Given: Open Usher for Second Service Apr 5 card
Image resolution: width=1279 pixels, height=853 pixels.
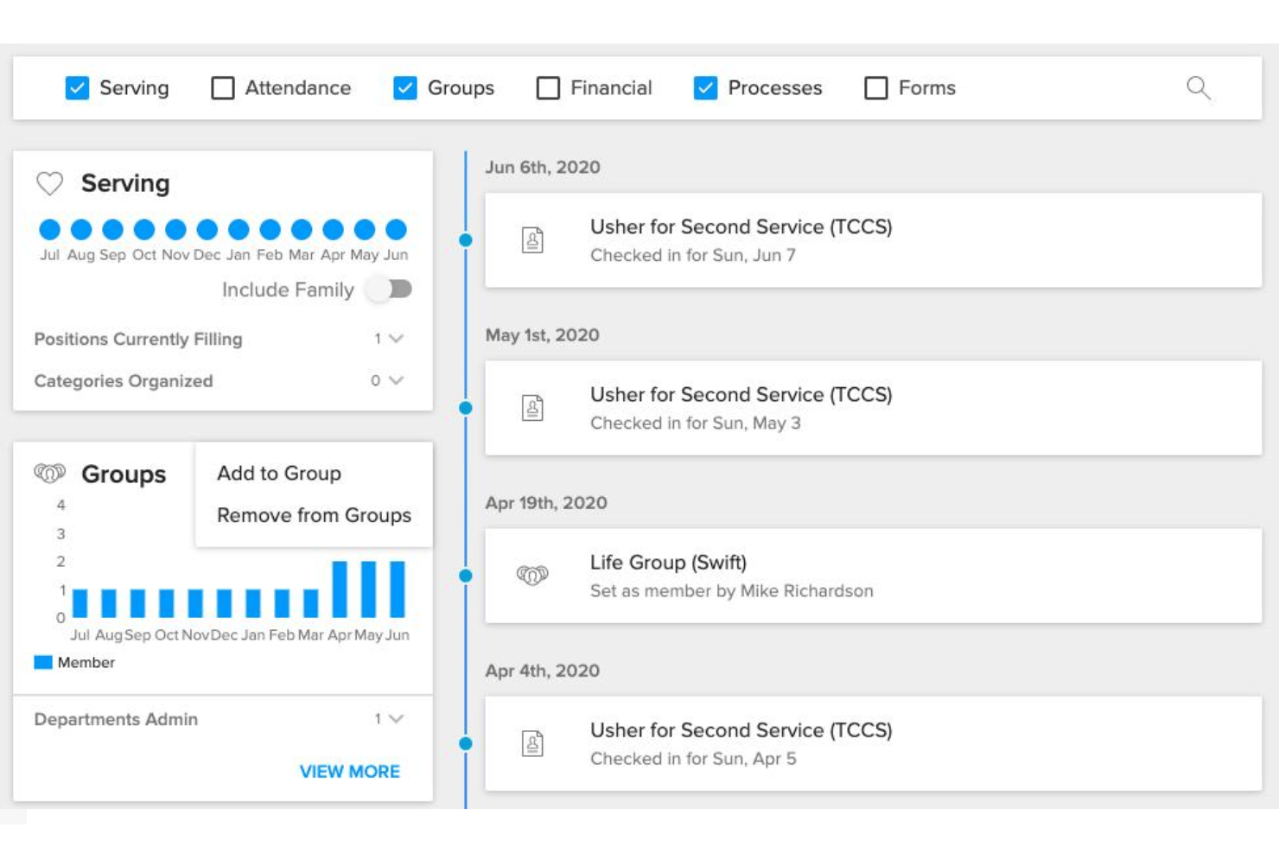Looking at the screenshot, I should [873, 743].
